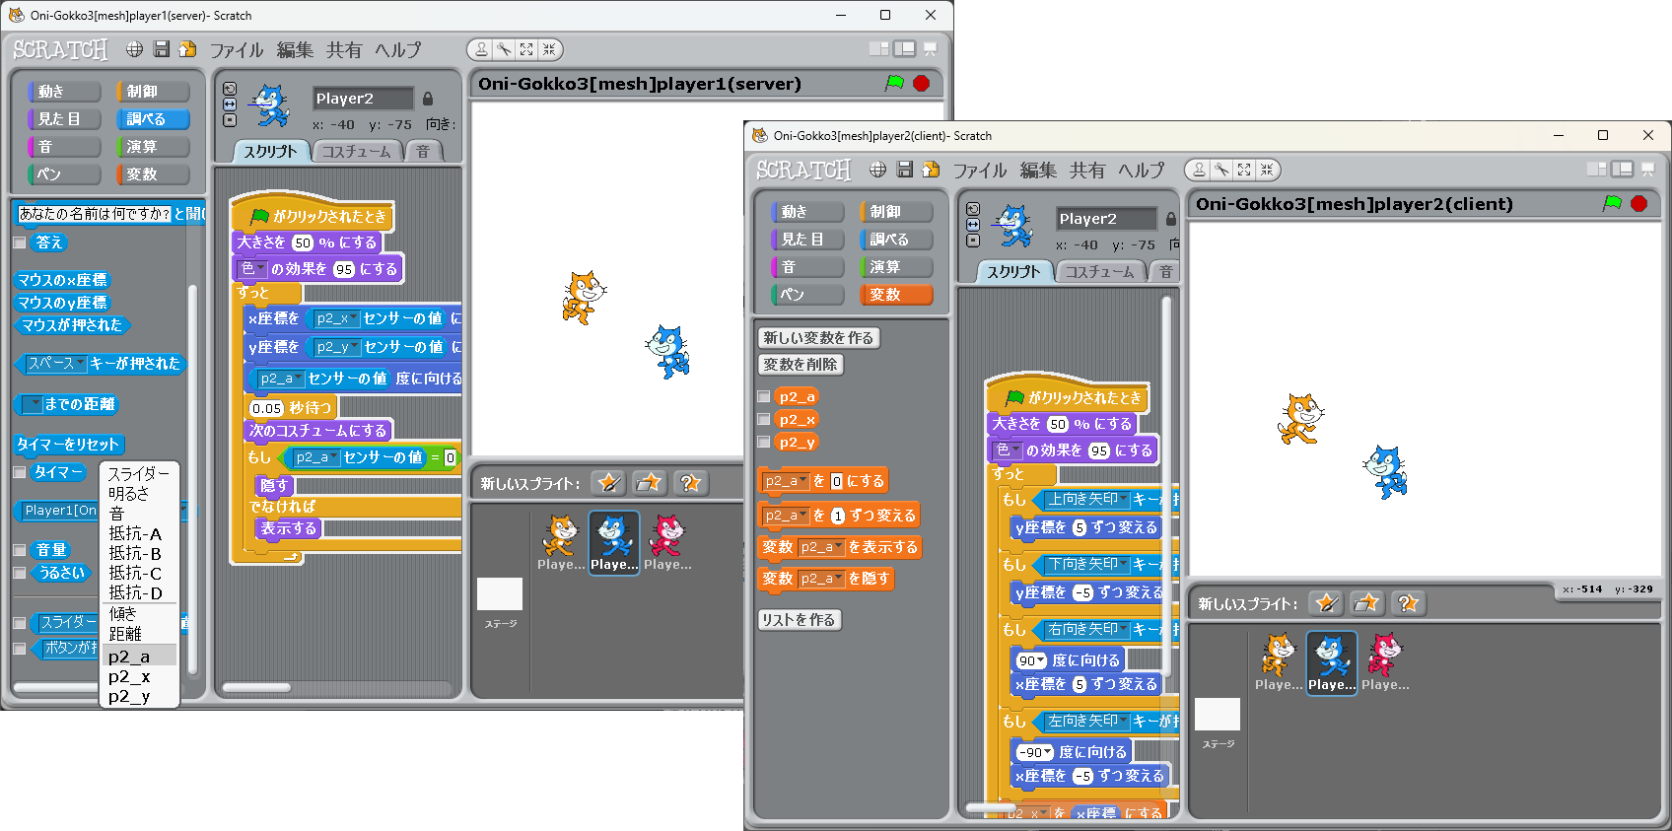This screenshot has width=1672, height=831.
Task: Click the share project icon in client window
Action: pyautogui.click(x=931, y=170)
